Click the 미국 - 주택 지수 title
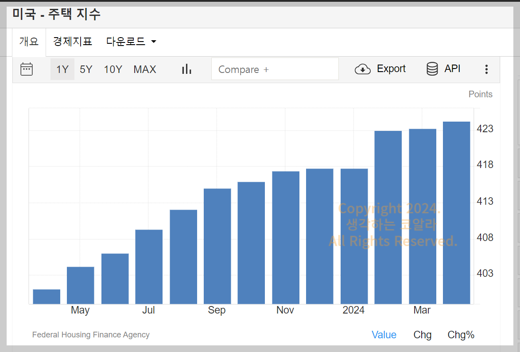 [x=56, y=14]
